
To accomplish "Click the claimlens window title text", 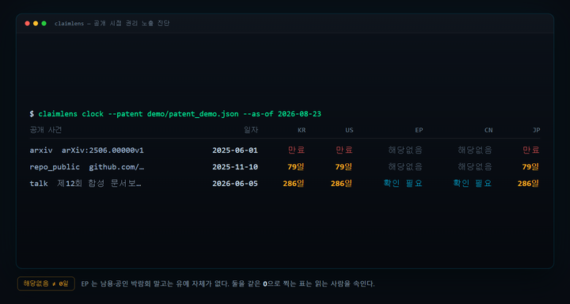I will (x=112, y=24).
